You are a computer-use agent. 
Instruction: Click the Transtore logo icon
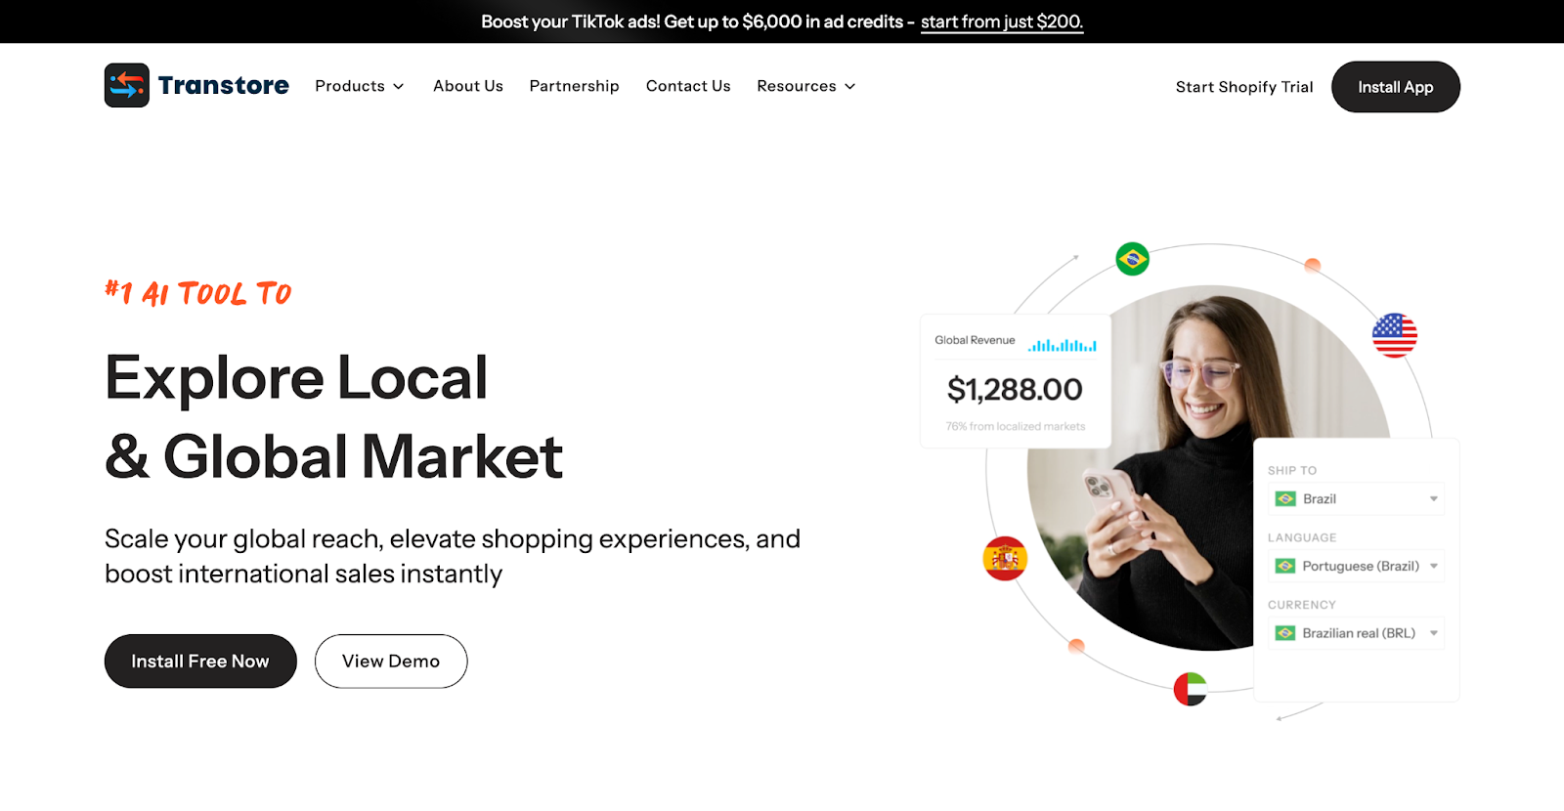(127, 86)
